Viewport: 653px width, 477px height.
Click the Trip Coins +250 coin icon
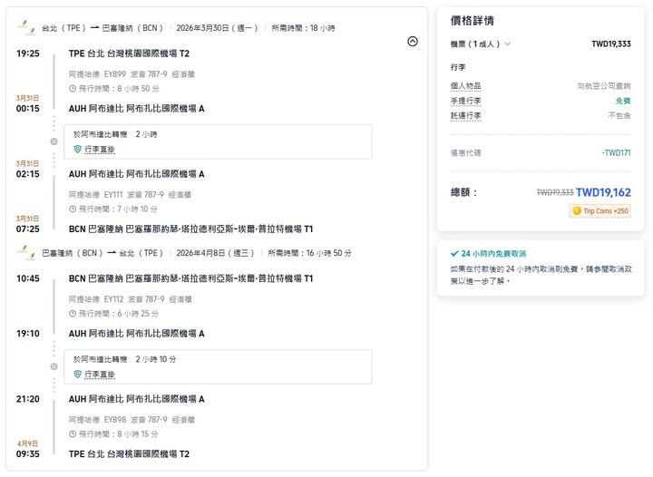click(576, 211)
